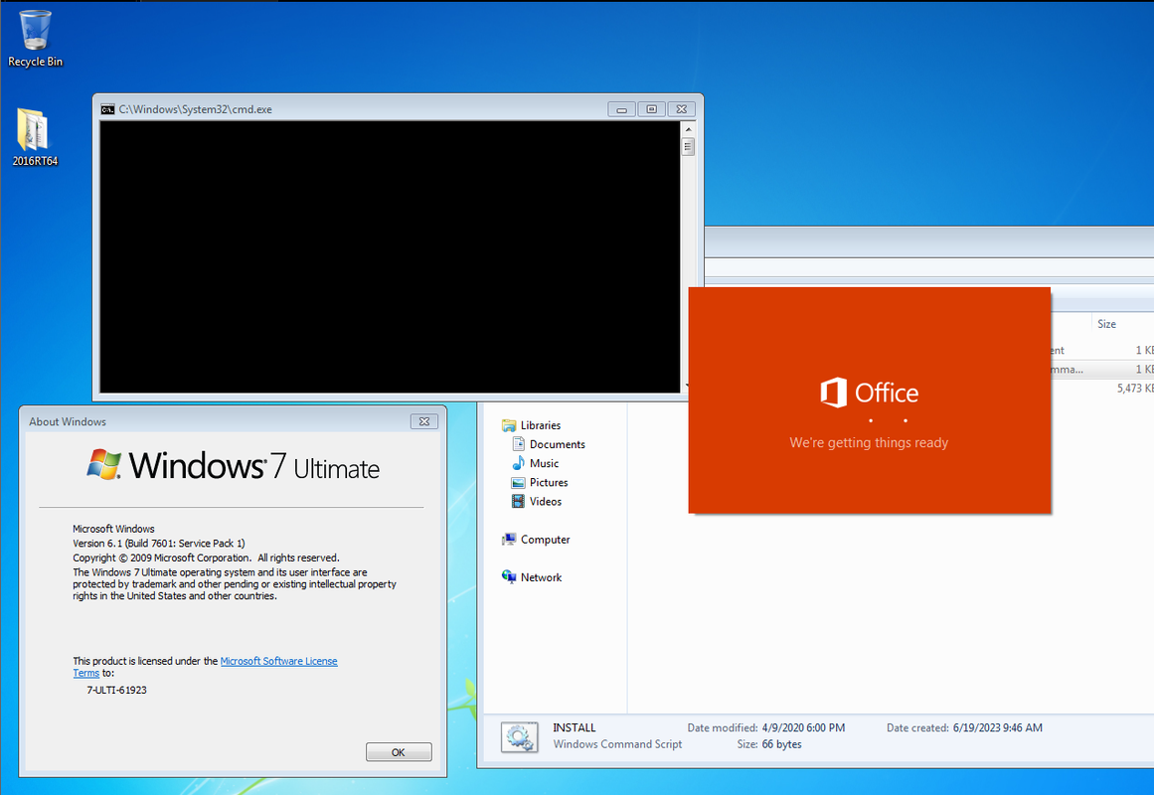1154x795 pixels.
Task: Click the Size 66 bytes value
Action: click(781, 744)
